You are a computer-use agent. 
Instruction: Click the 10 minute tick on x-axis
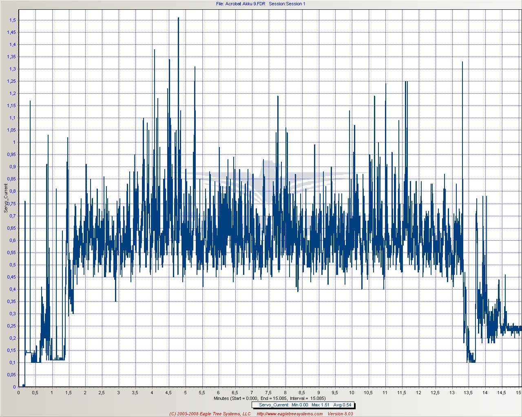(x=352, y=393)
